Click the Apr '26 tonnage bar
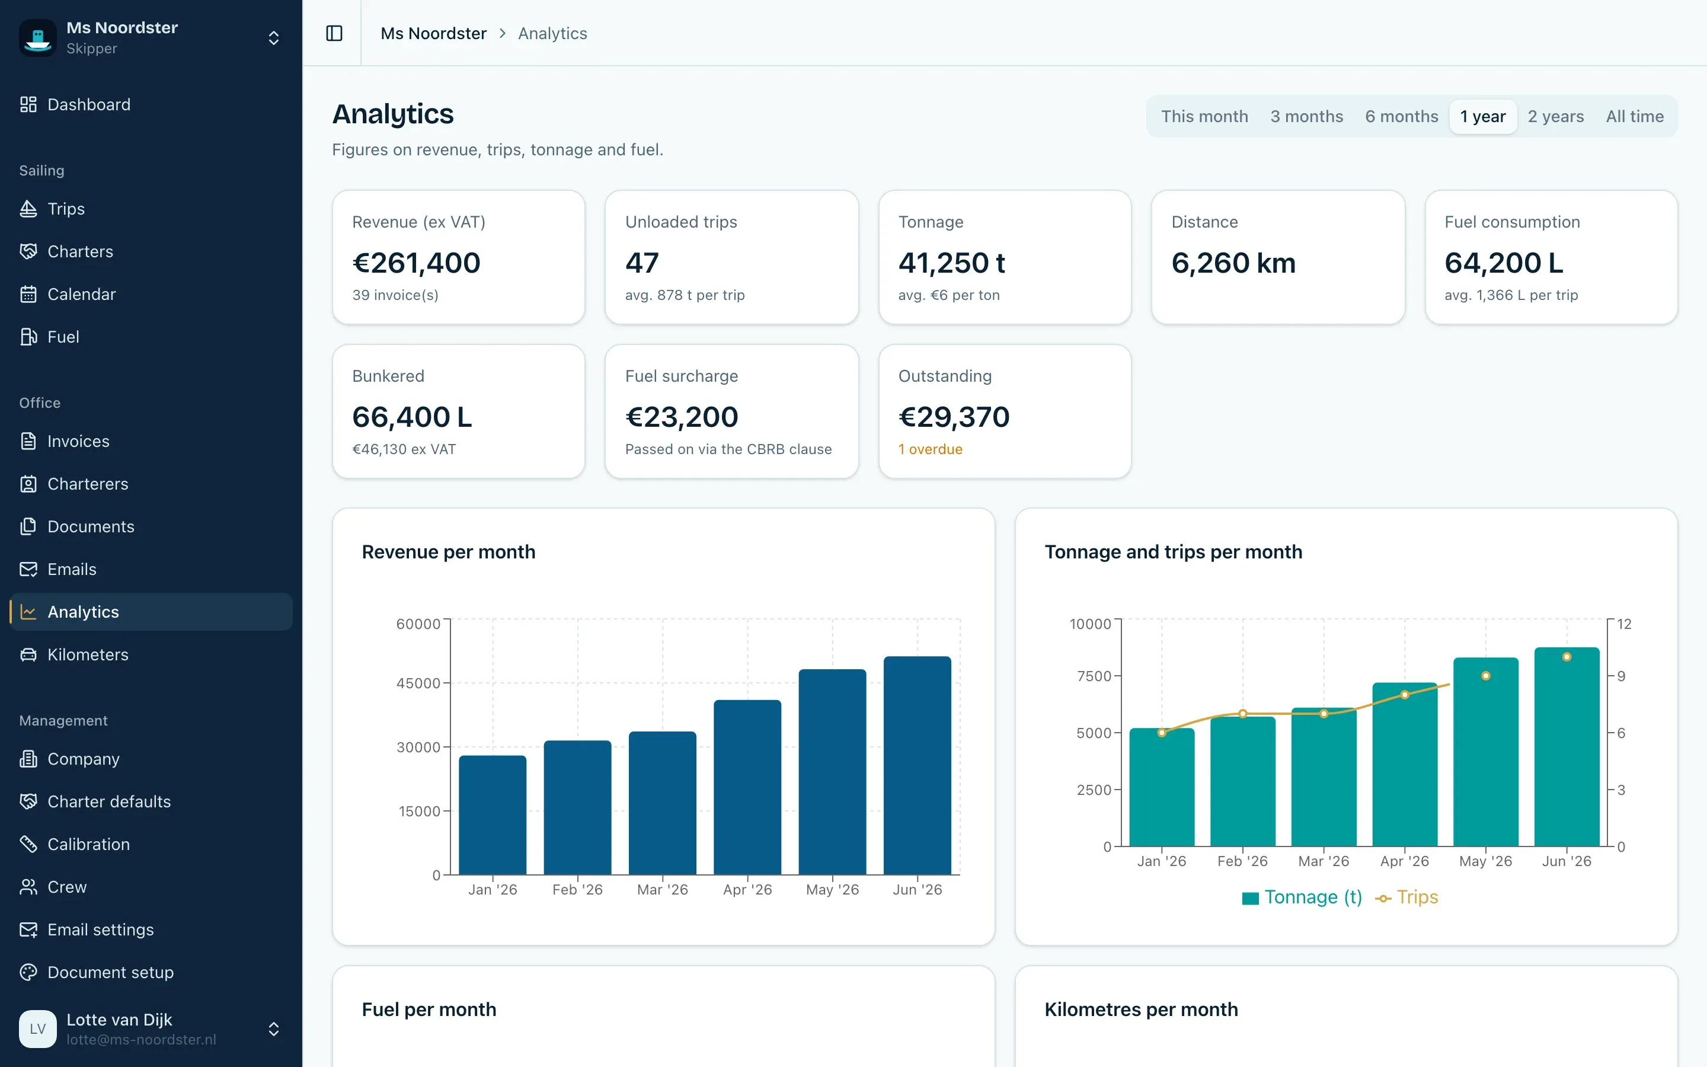Viewport: 1707px width, 1067px height. click(1404, 764)
